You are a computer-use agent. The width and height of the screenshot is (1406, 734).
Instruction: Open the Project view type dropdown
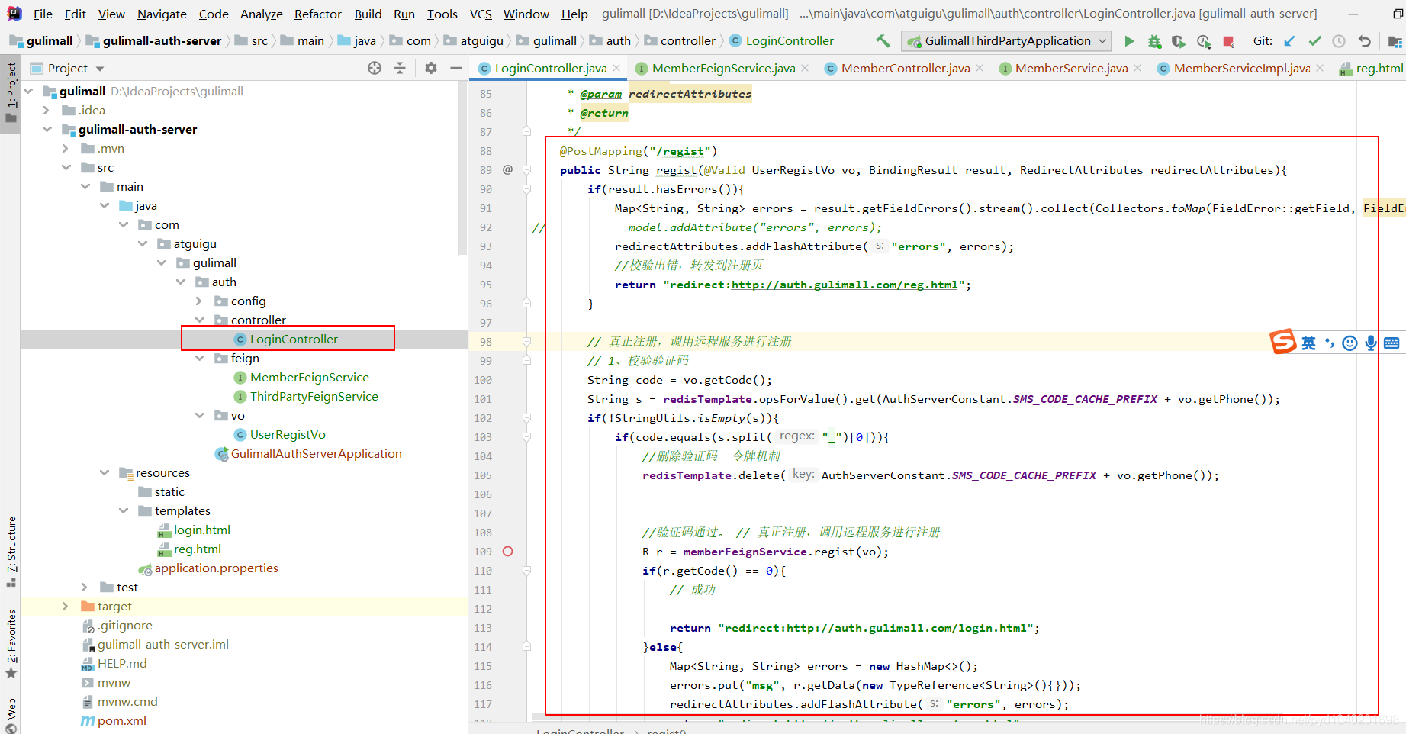pos(100,69)
